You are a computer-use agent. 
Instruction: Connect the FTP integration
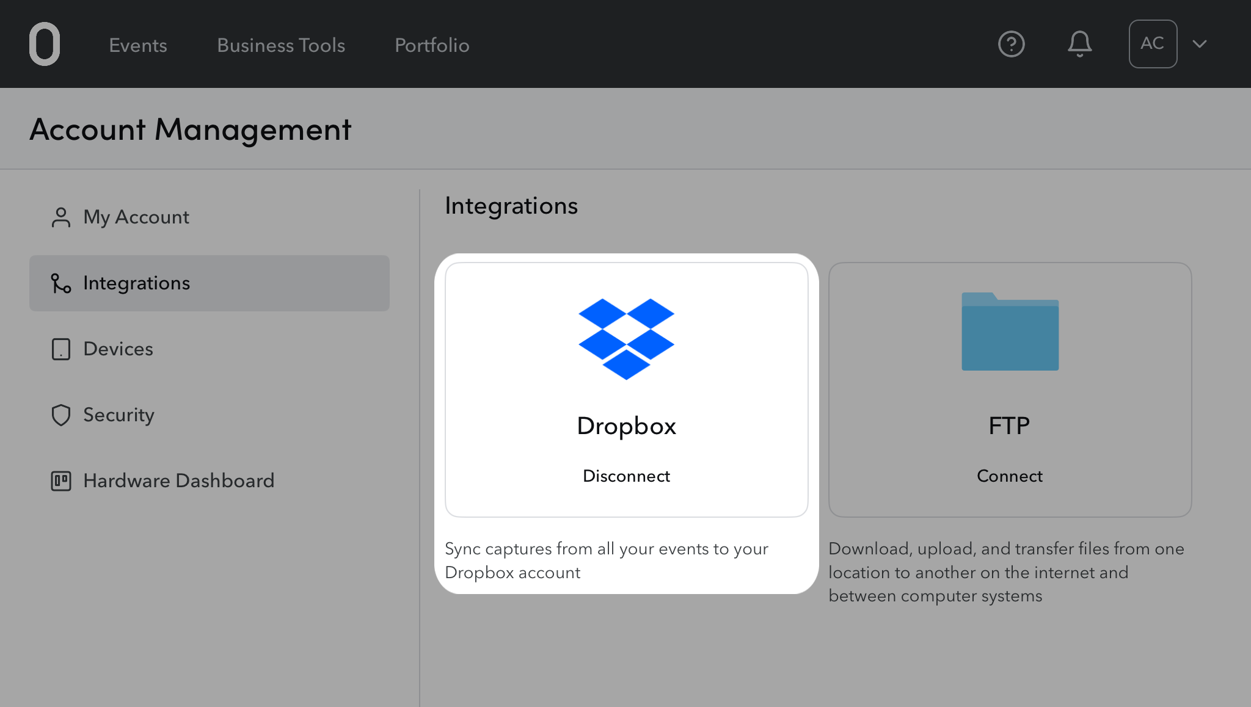1010,476
